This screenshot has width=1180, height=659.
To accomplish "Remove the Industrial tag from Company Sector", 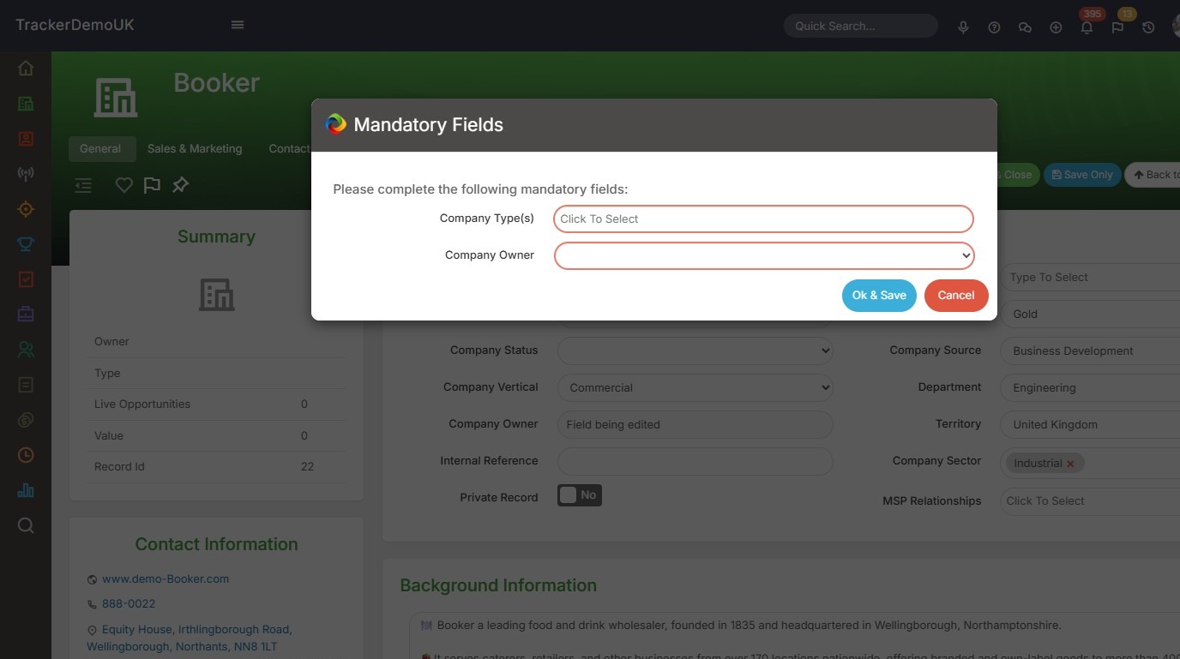I will (x=1070, y=464).
